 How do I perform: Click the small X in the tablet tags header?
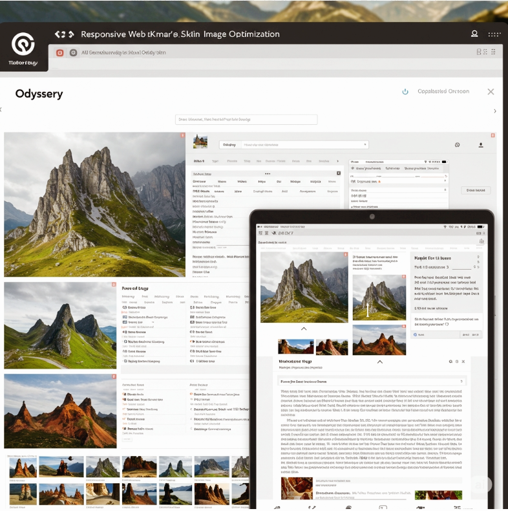(463, 362)
